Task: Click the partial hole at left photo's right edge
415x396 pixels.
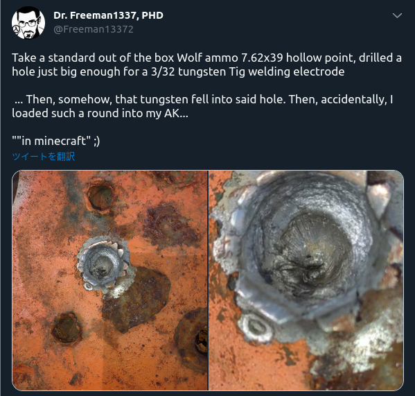Action: (x=192, y=342)
